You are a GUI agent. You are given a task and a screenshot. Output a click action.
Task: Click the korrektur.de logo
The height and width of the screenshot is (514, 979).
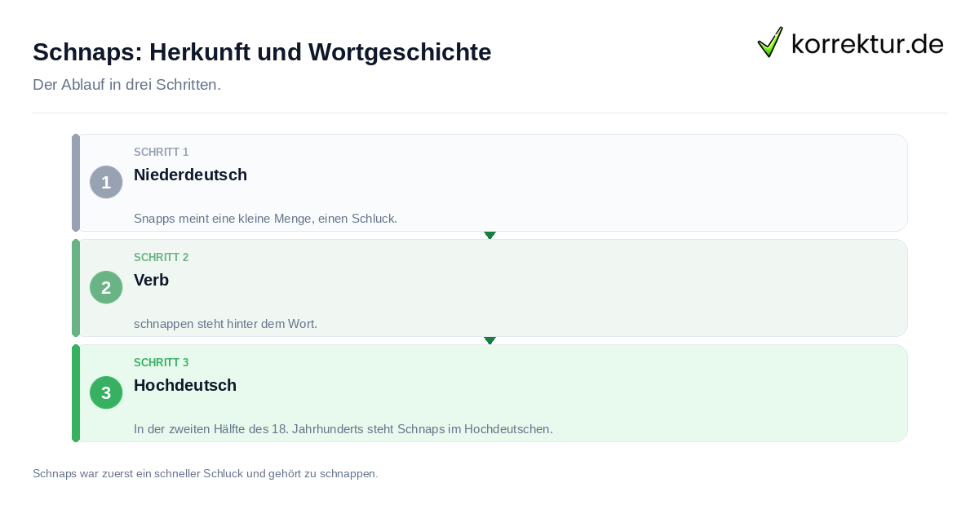pyautogui.click(x=851, y=42)
